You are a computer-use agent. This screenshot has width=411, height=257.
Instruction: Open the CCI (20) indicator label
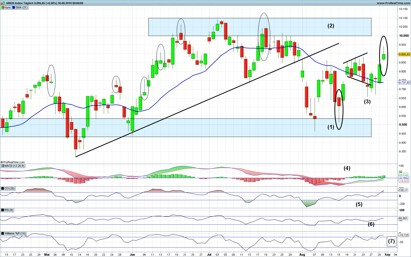[10, 189]
